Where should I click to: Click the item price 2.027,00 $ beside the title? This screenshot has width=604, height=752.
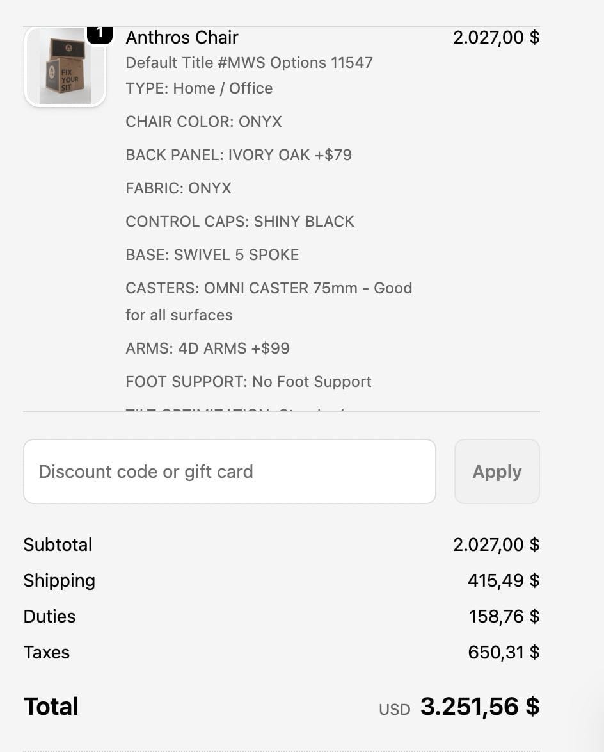click(496, 37)
